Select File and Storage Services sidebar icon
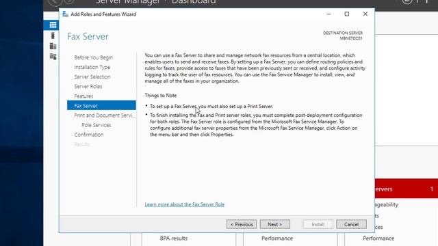The height and width of the screenshot is (246, 438). pos(53,57)
